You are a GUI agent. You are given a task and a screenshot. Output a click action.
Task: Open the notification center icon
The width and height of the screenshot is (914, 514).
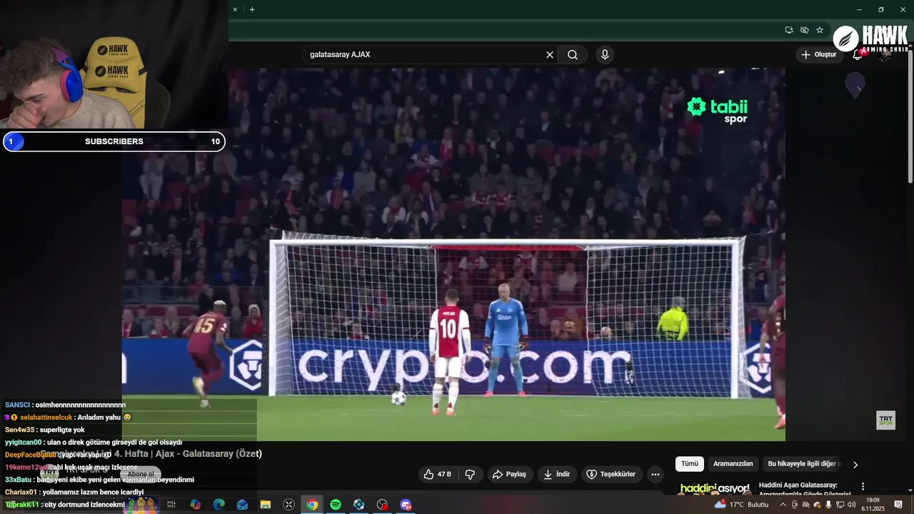[x=898, y=505]
